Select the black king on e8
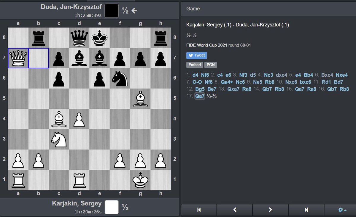The height and width of the screenshot is (217, 356). click(x=99, y=38)
